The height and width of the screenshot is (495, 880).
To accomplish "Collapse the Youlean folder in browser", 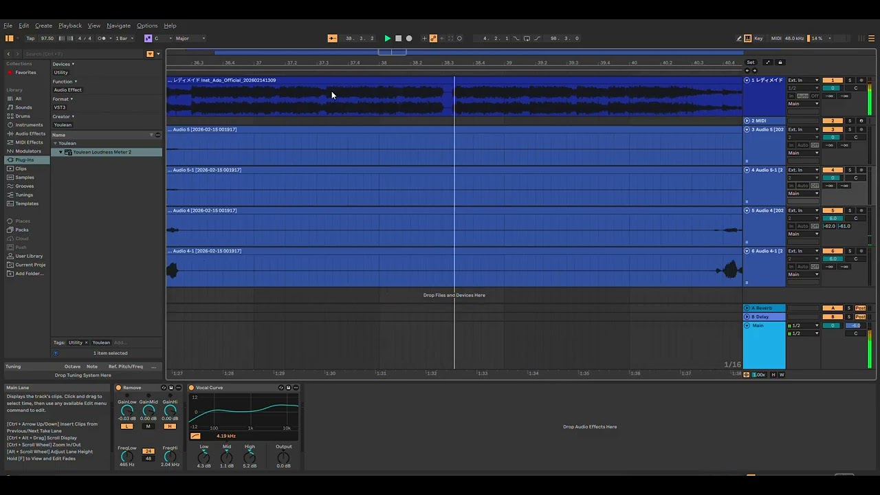I will (x=55, y=144).
